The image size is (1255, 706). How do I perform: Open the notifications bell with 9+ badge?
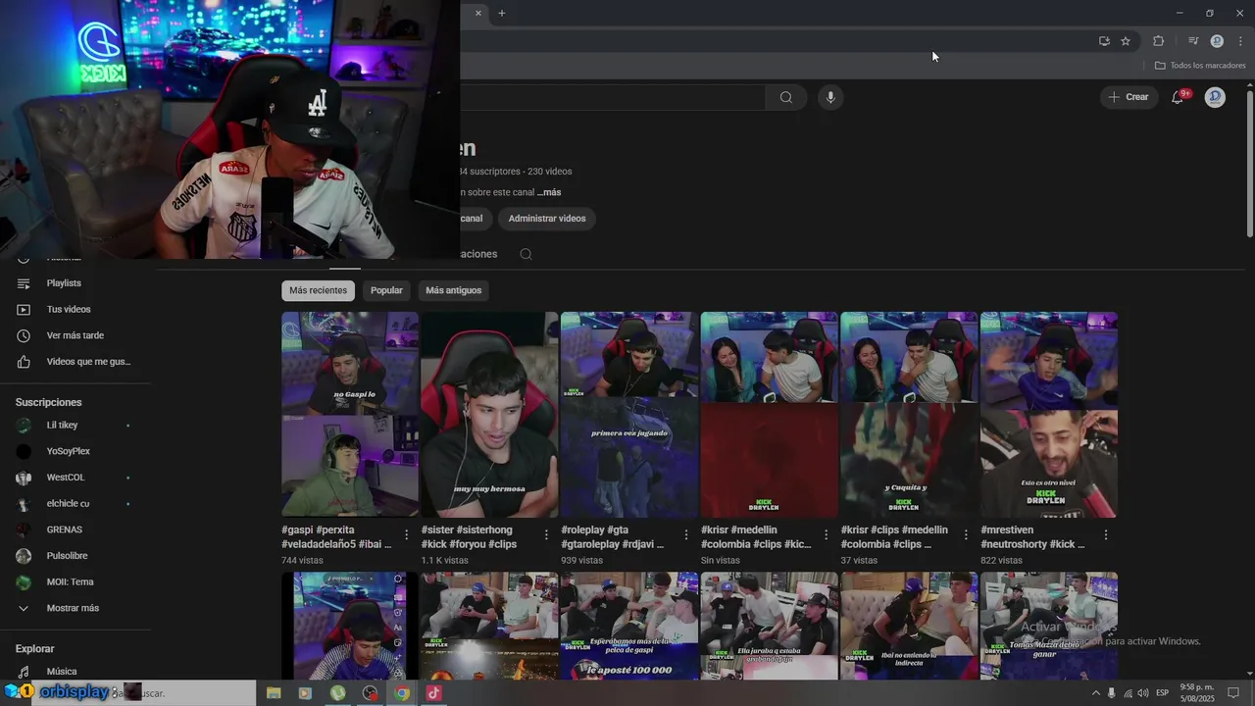(1179, 97)
